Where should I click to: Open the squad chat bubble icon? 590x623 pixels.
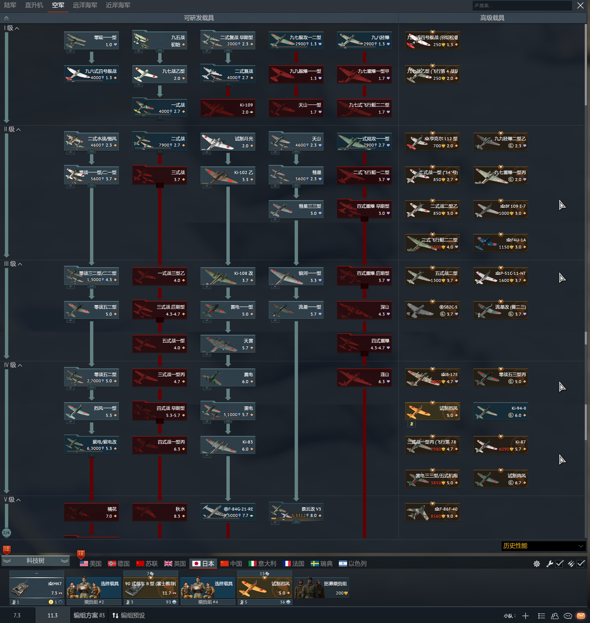coord(568,616)
